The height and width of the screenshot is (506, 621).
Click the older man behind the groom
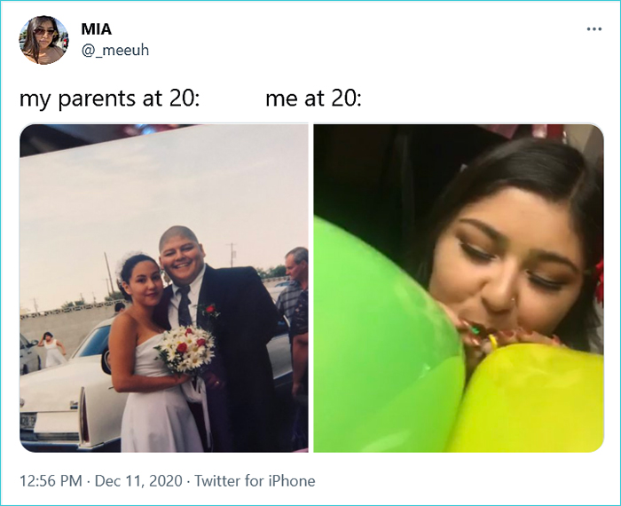coord(295,301)
